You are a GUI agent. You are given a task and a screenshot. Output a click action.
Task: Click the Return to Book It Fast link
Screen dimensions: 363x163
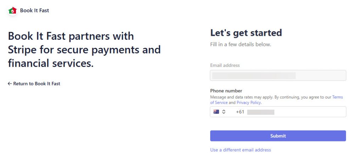point(37,84)
